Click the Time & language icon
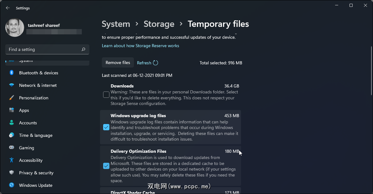 [12, 135]
